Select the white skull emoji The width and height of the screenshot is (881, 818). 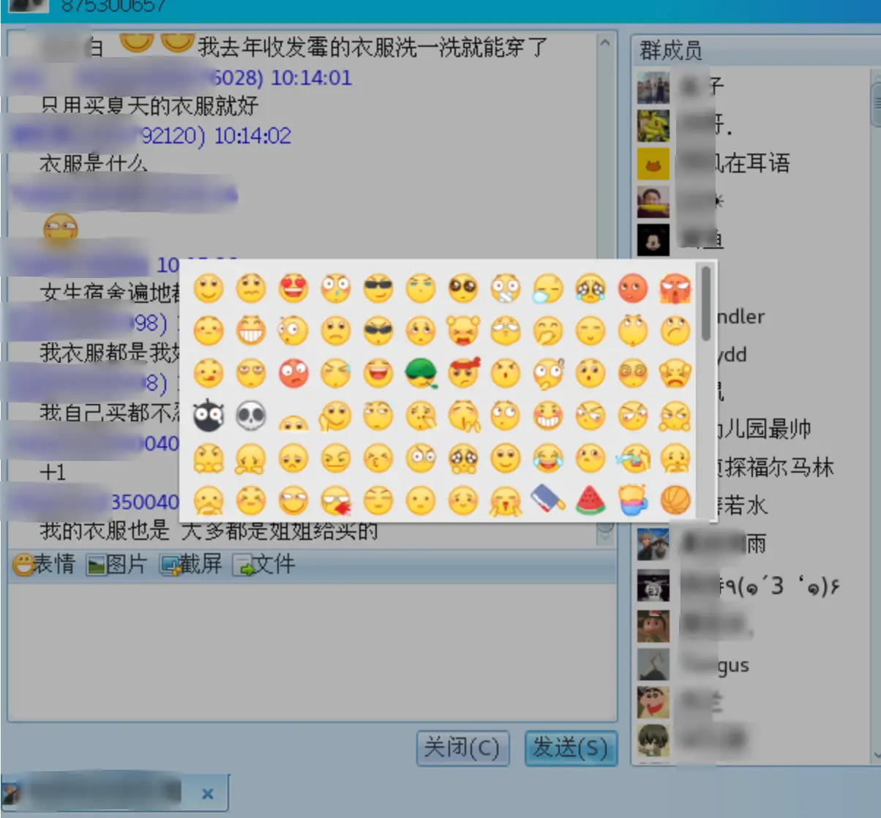coord(251,415)
